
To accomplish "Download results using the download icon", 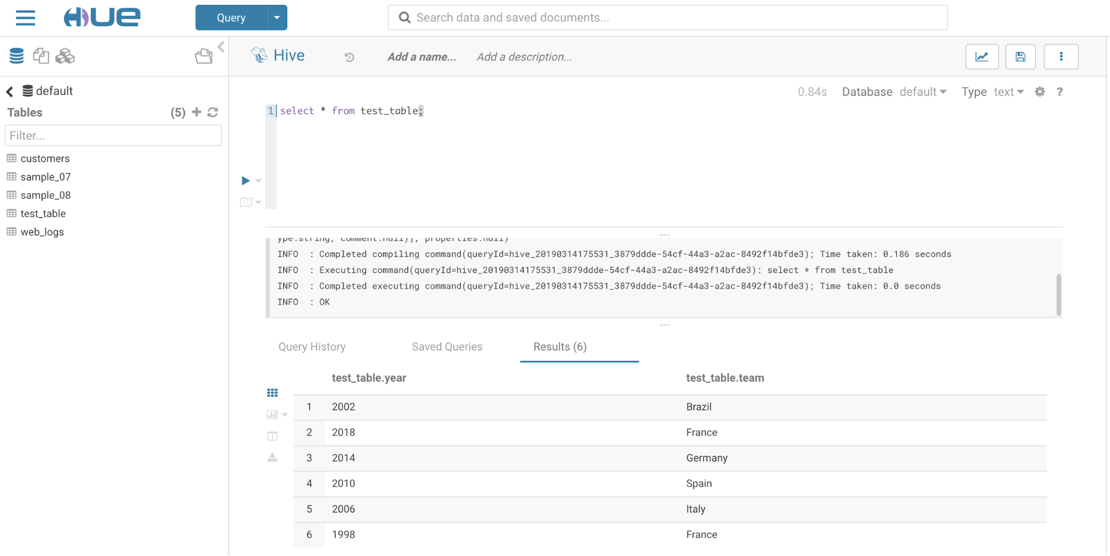I will tap(272, 458).
